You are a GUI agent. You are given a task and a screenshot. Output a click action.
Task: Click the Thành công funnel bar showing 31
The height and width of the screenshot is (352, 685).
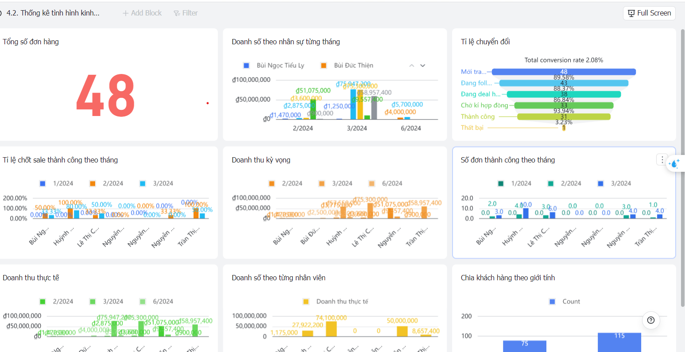click(x=564, y=117)
